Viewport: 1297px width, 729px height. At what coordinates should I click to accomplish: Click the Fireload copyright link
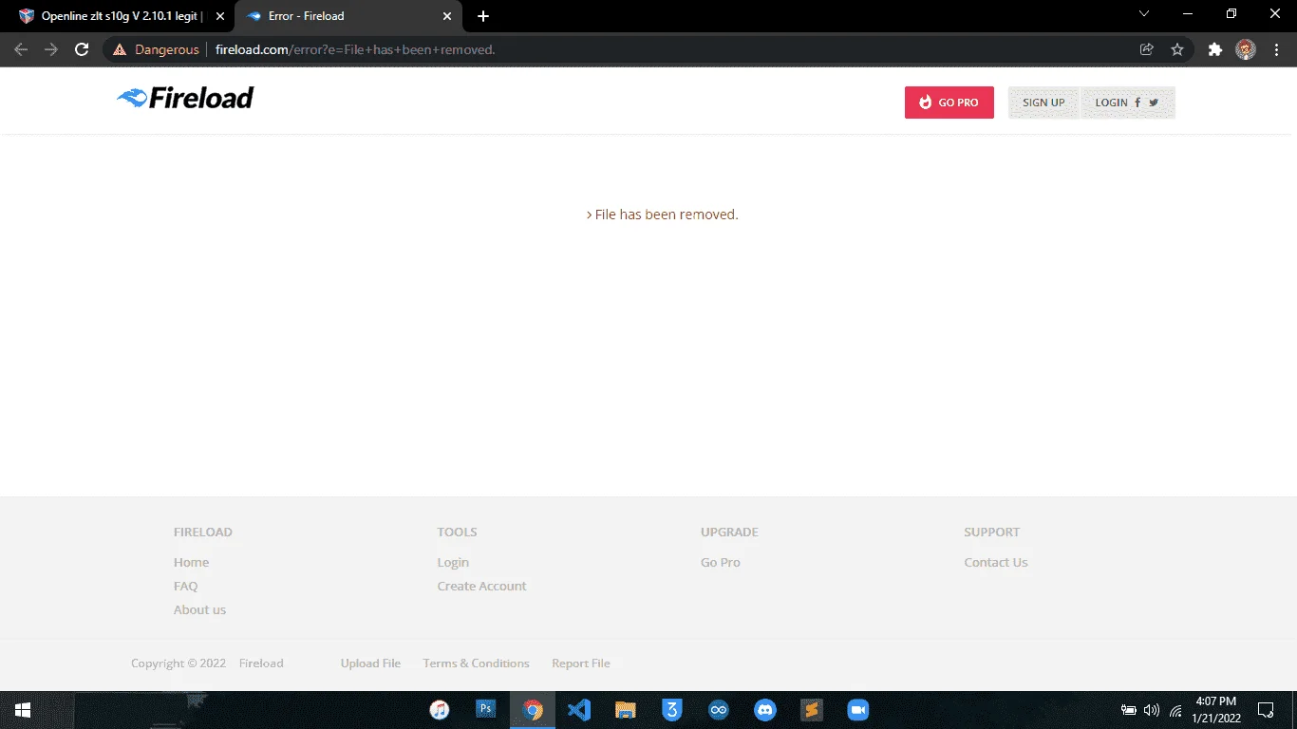tap(261, 664)
